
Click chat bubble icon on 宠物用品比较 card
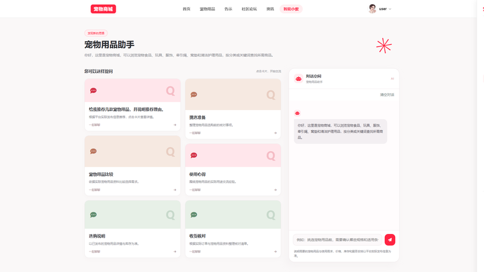point(93,151)
